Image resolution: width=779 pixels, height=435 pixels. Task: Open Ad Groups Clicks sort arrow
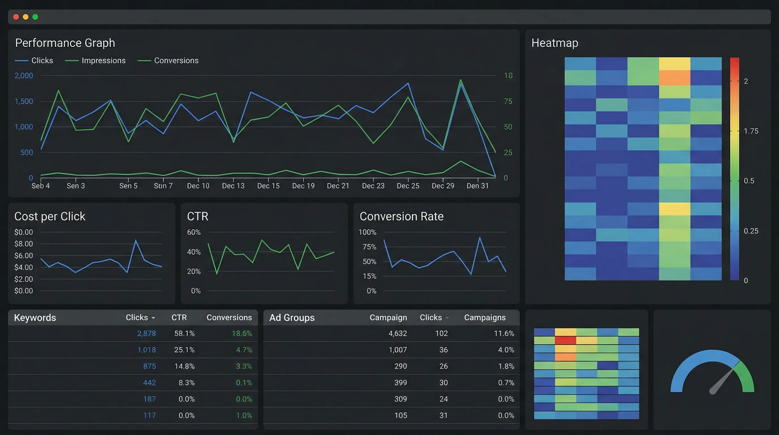coord(447,318)
